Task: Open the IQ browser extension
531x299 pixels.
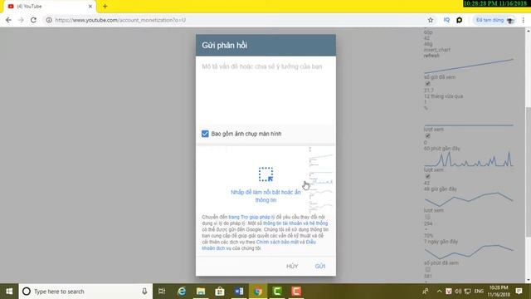Action: 446,20
